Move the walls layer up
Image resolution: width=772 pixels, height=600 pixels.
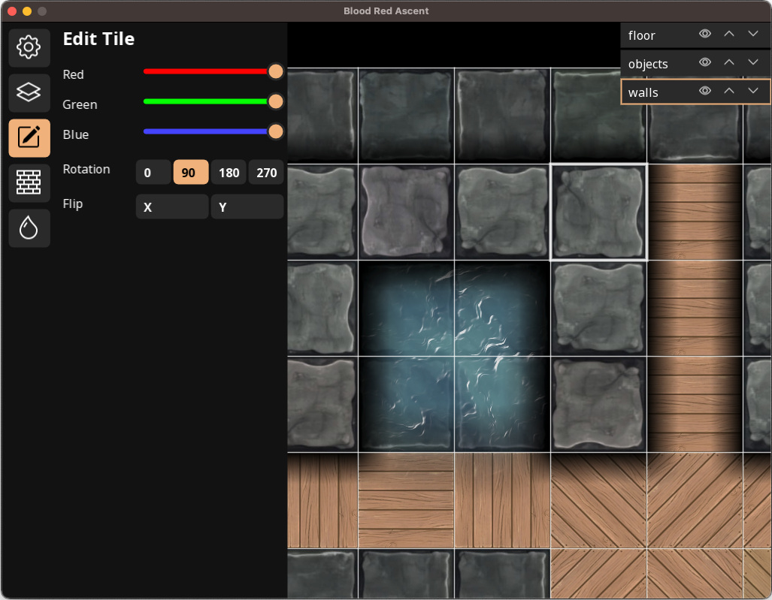click(x=728, y=92)
